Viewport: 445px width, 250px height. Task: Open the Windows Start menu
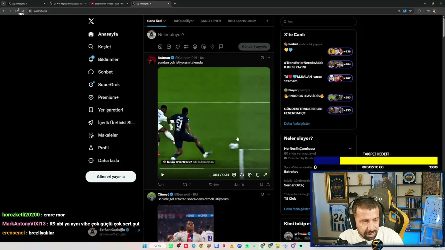coord(145,246)
